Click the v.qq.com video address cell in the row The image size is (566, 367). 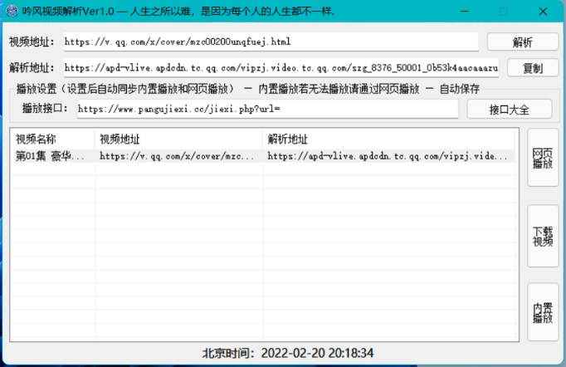point(178,155)
